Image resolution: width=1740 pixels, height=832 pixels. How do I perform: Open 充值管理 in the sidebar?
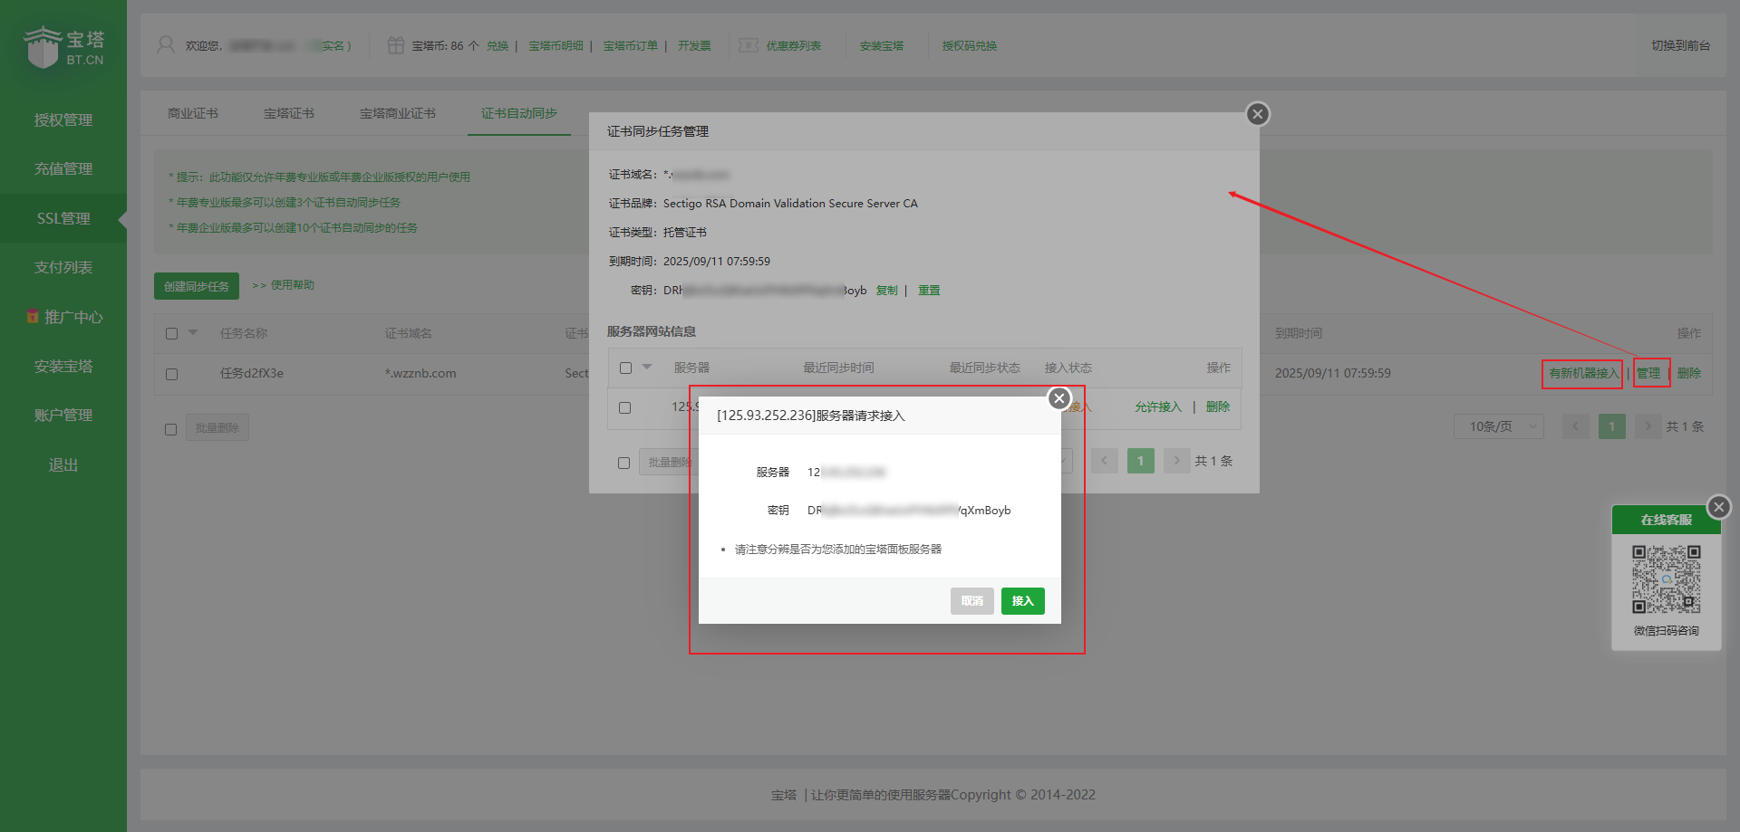tap(63, 168)
